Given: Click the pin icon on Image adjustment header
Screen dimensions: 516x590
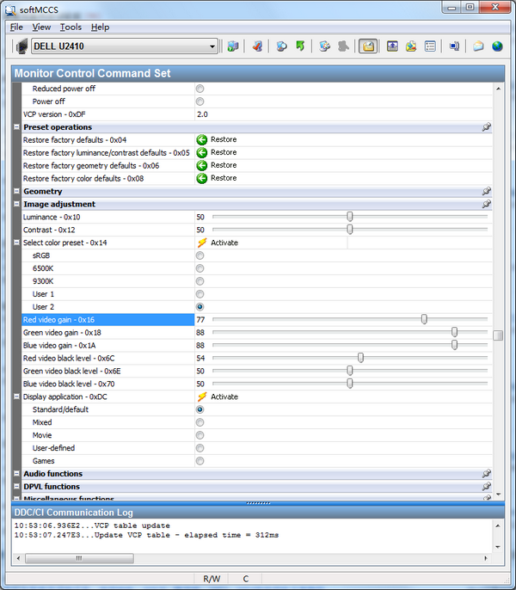Looking at the screenshot, I should pyautogui.click(x=486, y=205).
